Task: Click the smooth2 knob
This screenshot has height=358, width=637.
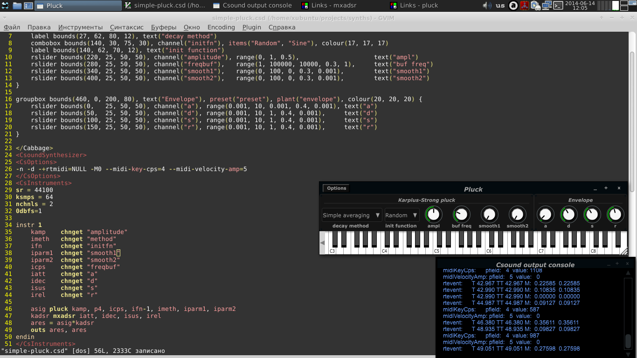Action: tap(517, 214)
